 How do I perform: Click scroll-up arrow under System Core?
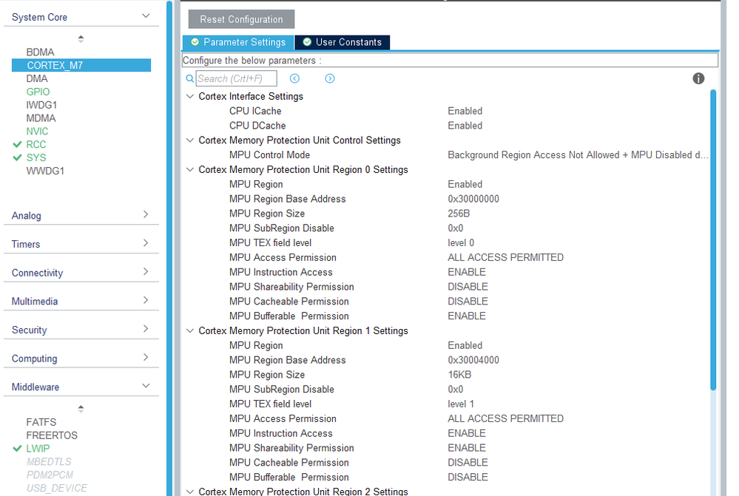tap(81, 38)
